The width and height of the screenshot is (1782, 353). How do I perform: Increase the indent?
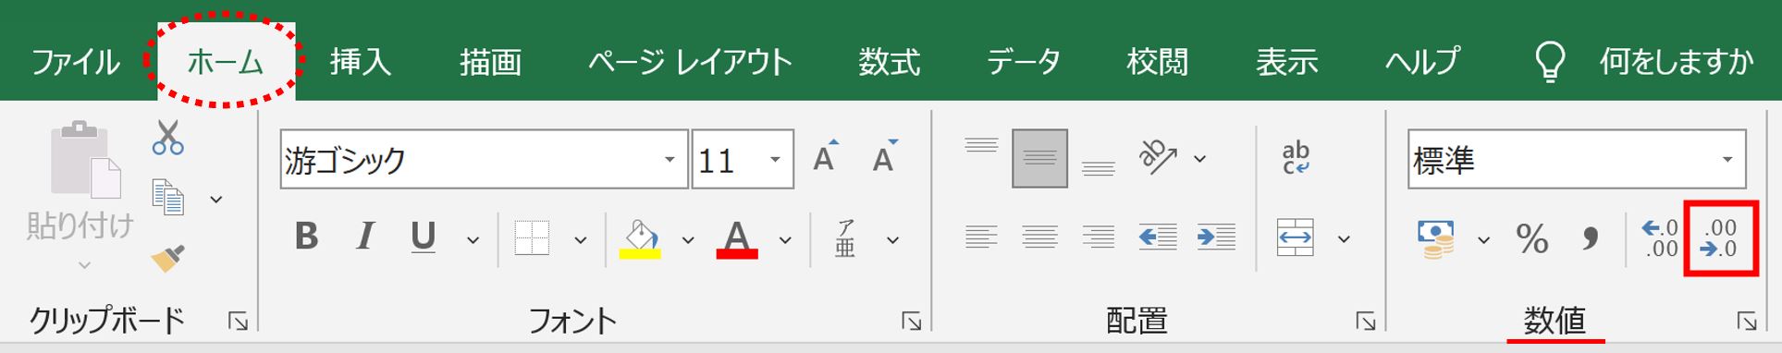(1216, 237)
